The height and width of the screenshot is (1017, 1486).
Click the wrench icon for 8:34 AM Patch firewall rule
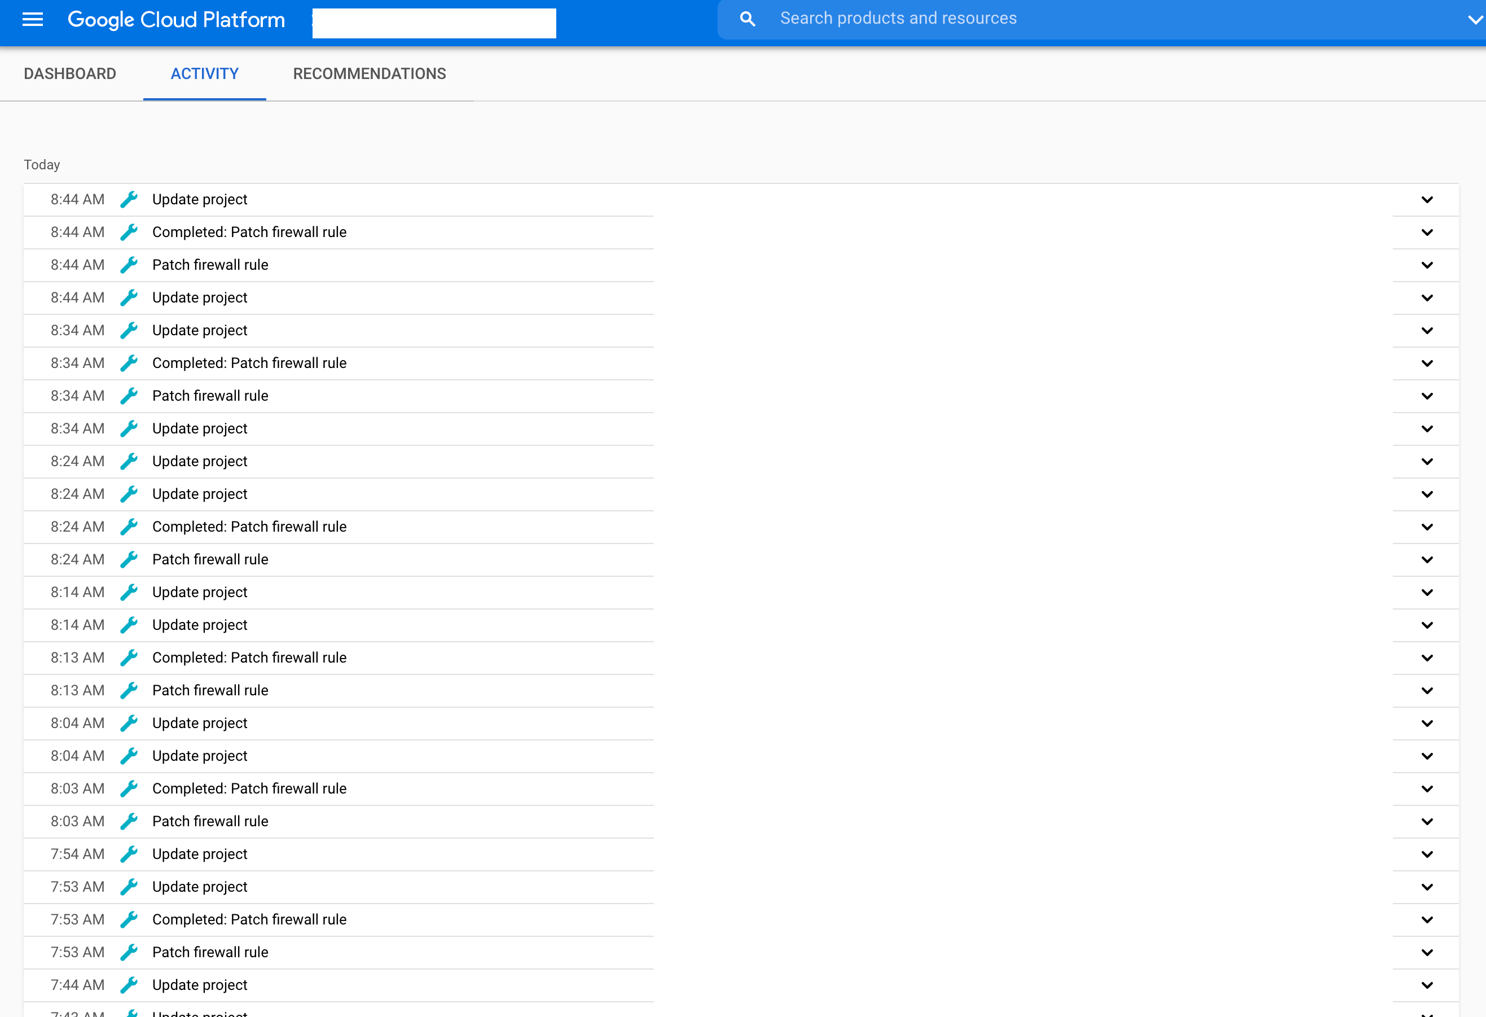pyautogui.click(x=129, y=395)
